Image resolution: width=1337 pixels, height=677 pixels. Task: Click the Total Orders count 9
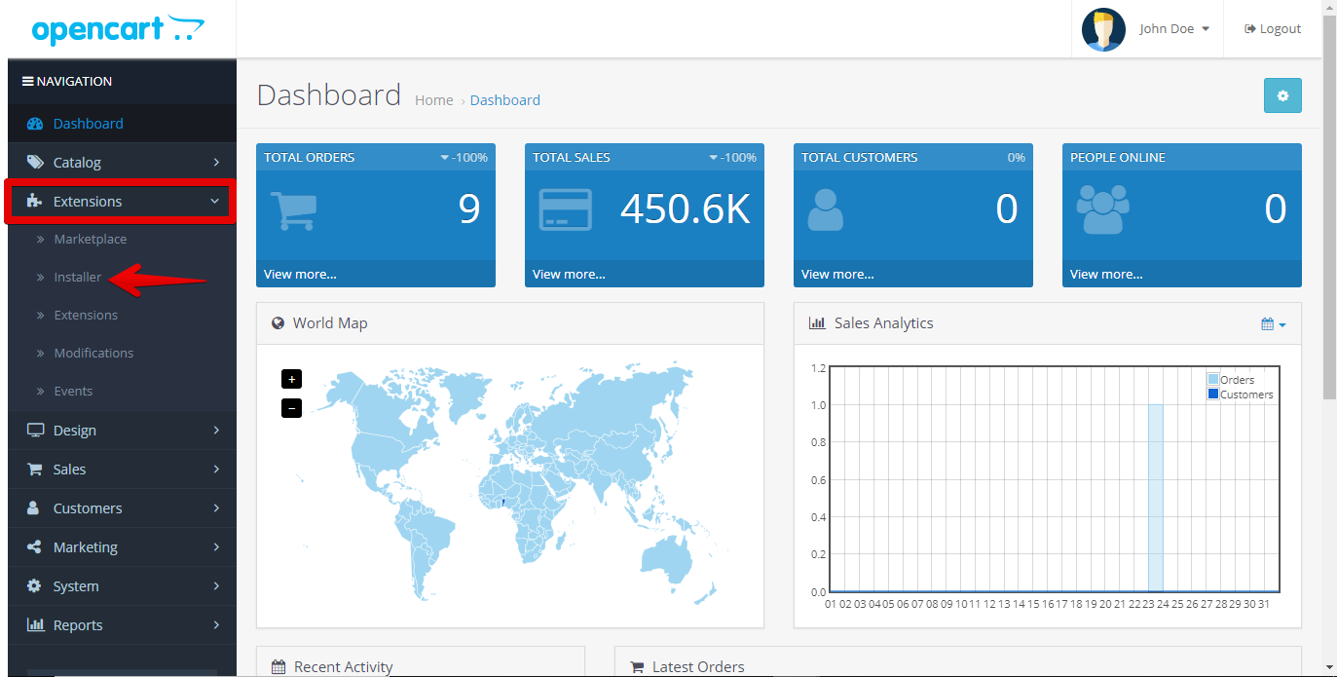(x=469, y=208)
